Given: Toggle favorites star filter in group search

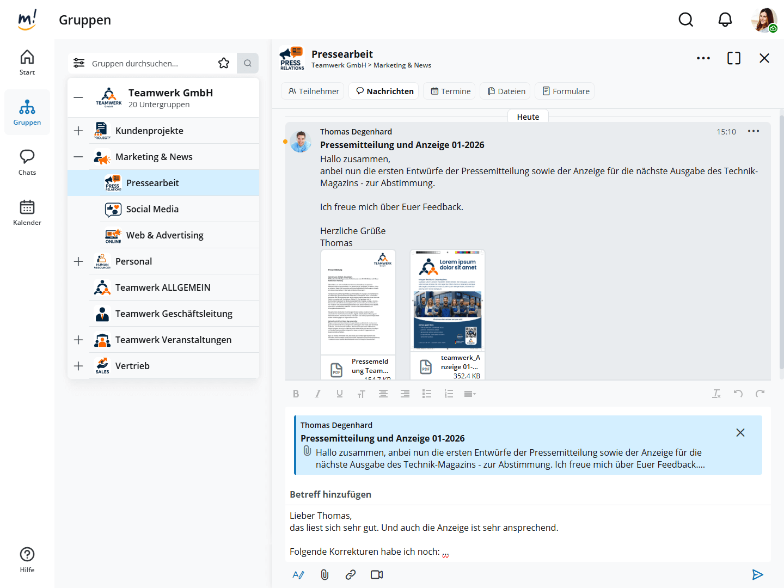Looking at the screenshot, I should point(224,63).
